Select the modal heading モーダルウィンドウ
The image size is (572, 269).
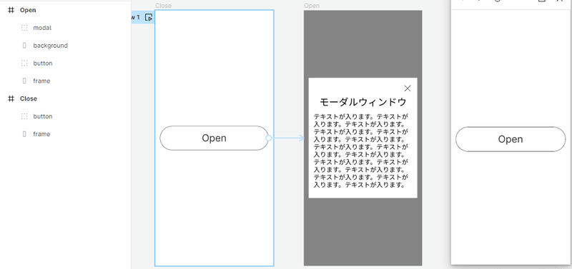(363, 102)
